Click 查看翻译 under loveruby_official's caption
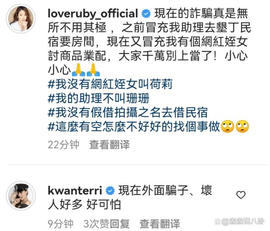 (x=109, y=144)
